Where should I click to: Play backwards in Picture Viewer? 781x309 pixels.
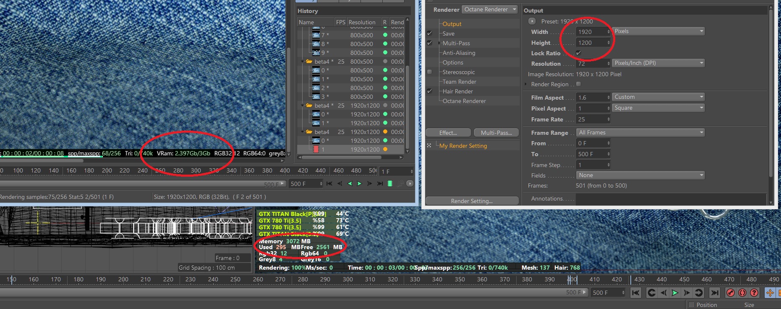[350, 183]
